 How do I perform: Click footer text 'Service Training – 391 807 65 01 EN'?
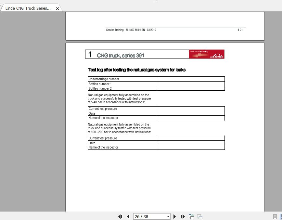tap(125, 30)
